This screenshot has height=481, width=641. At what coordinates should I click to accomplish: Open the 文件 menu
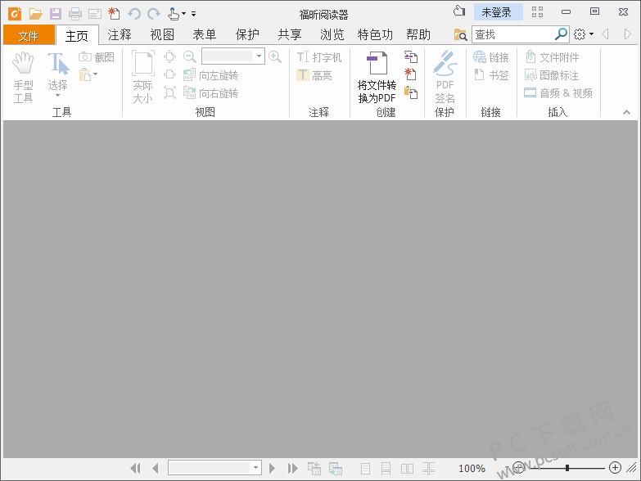tap(29, 35)
